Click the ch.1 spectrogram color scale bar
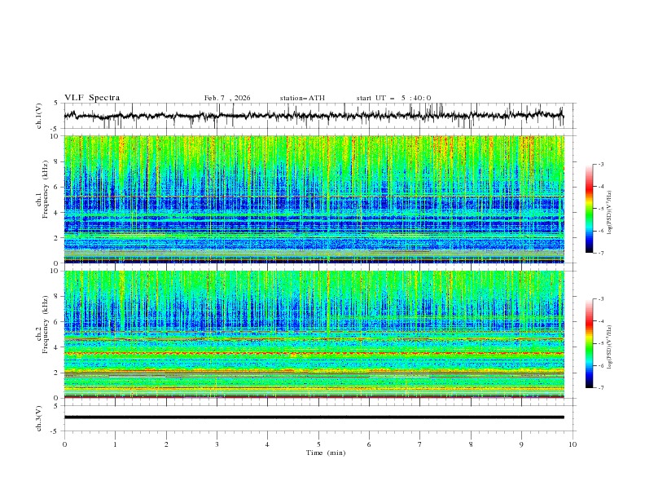This screenshot has width=645, height=499. [x=589, y=209]
